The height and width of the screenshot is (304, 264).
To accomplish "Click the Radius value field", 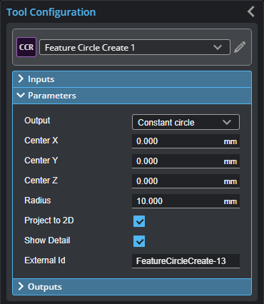I will [x=186, y=201].
